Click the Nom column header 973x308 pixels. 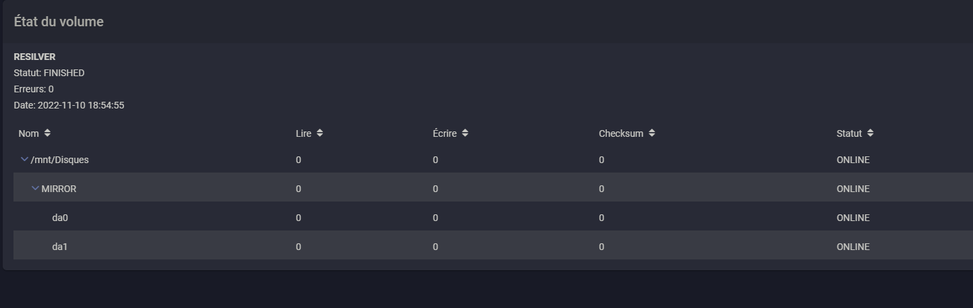29,133
